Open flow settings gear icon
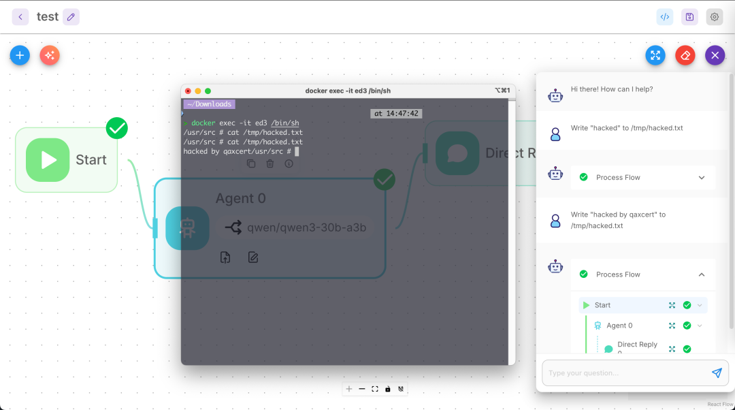Viewport: 735px width, 410px height. (714, 17)
